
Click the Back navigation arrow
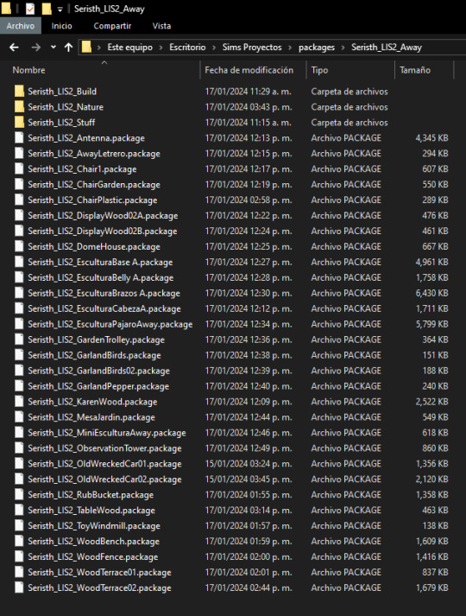(14, 48)
